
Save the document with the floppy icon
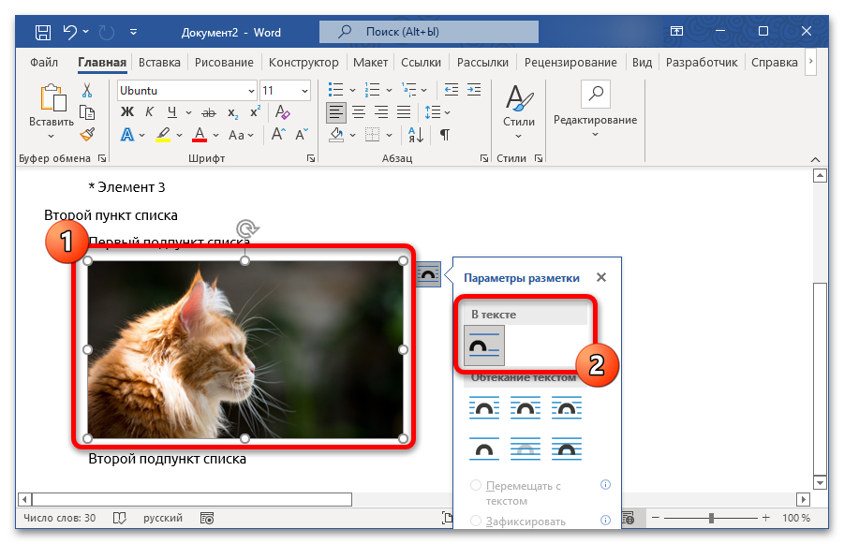43,32
